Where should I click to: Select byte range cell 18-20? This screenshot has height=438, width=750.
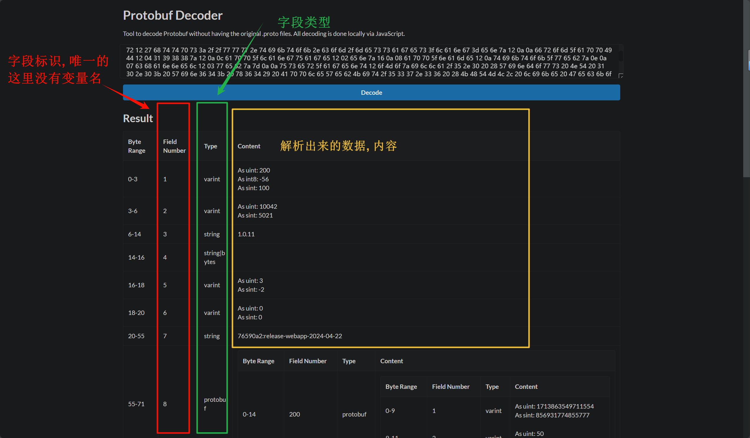[x=136, y=313]
